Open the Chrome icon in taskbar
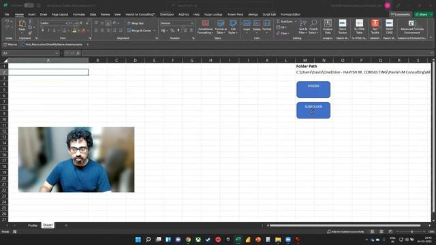Image resolution: width=436 pixels, height=245 pixels. coord(188,240)
